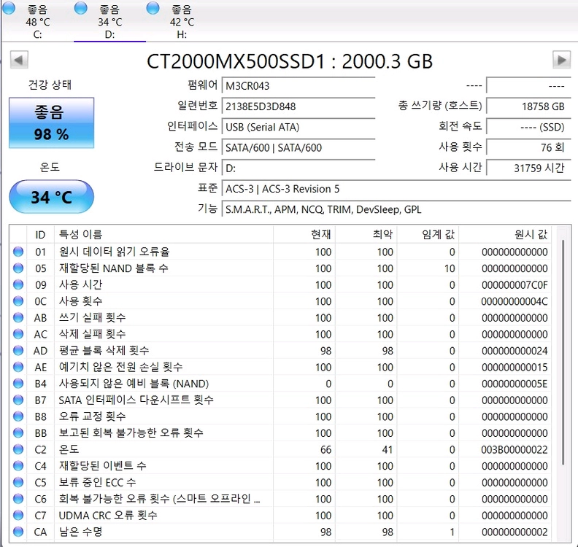Open the H: 42 °C drive tab
This screenshot has width=578, height=547.
pos(182,21)
